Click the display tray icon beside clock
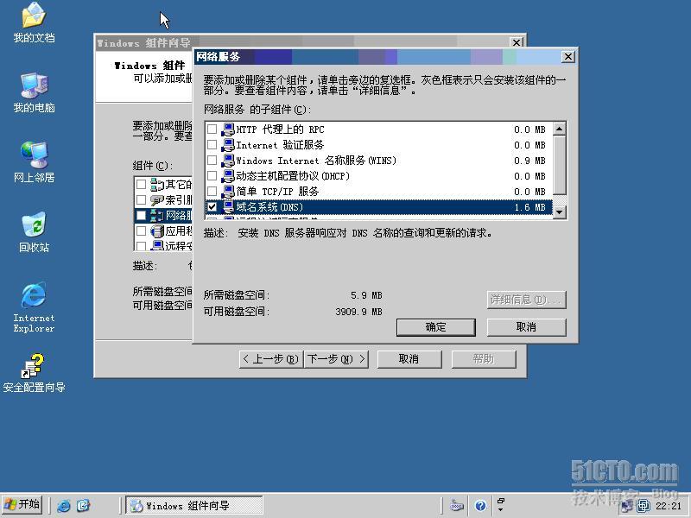This screenshot has height=518, width=691. point(643,506)
